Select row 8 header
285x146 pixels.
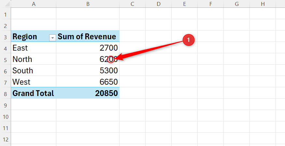(6, 93)
